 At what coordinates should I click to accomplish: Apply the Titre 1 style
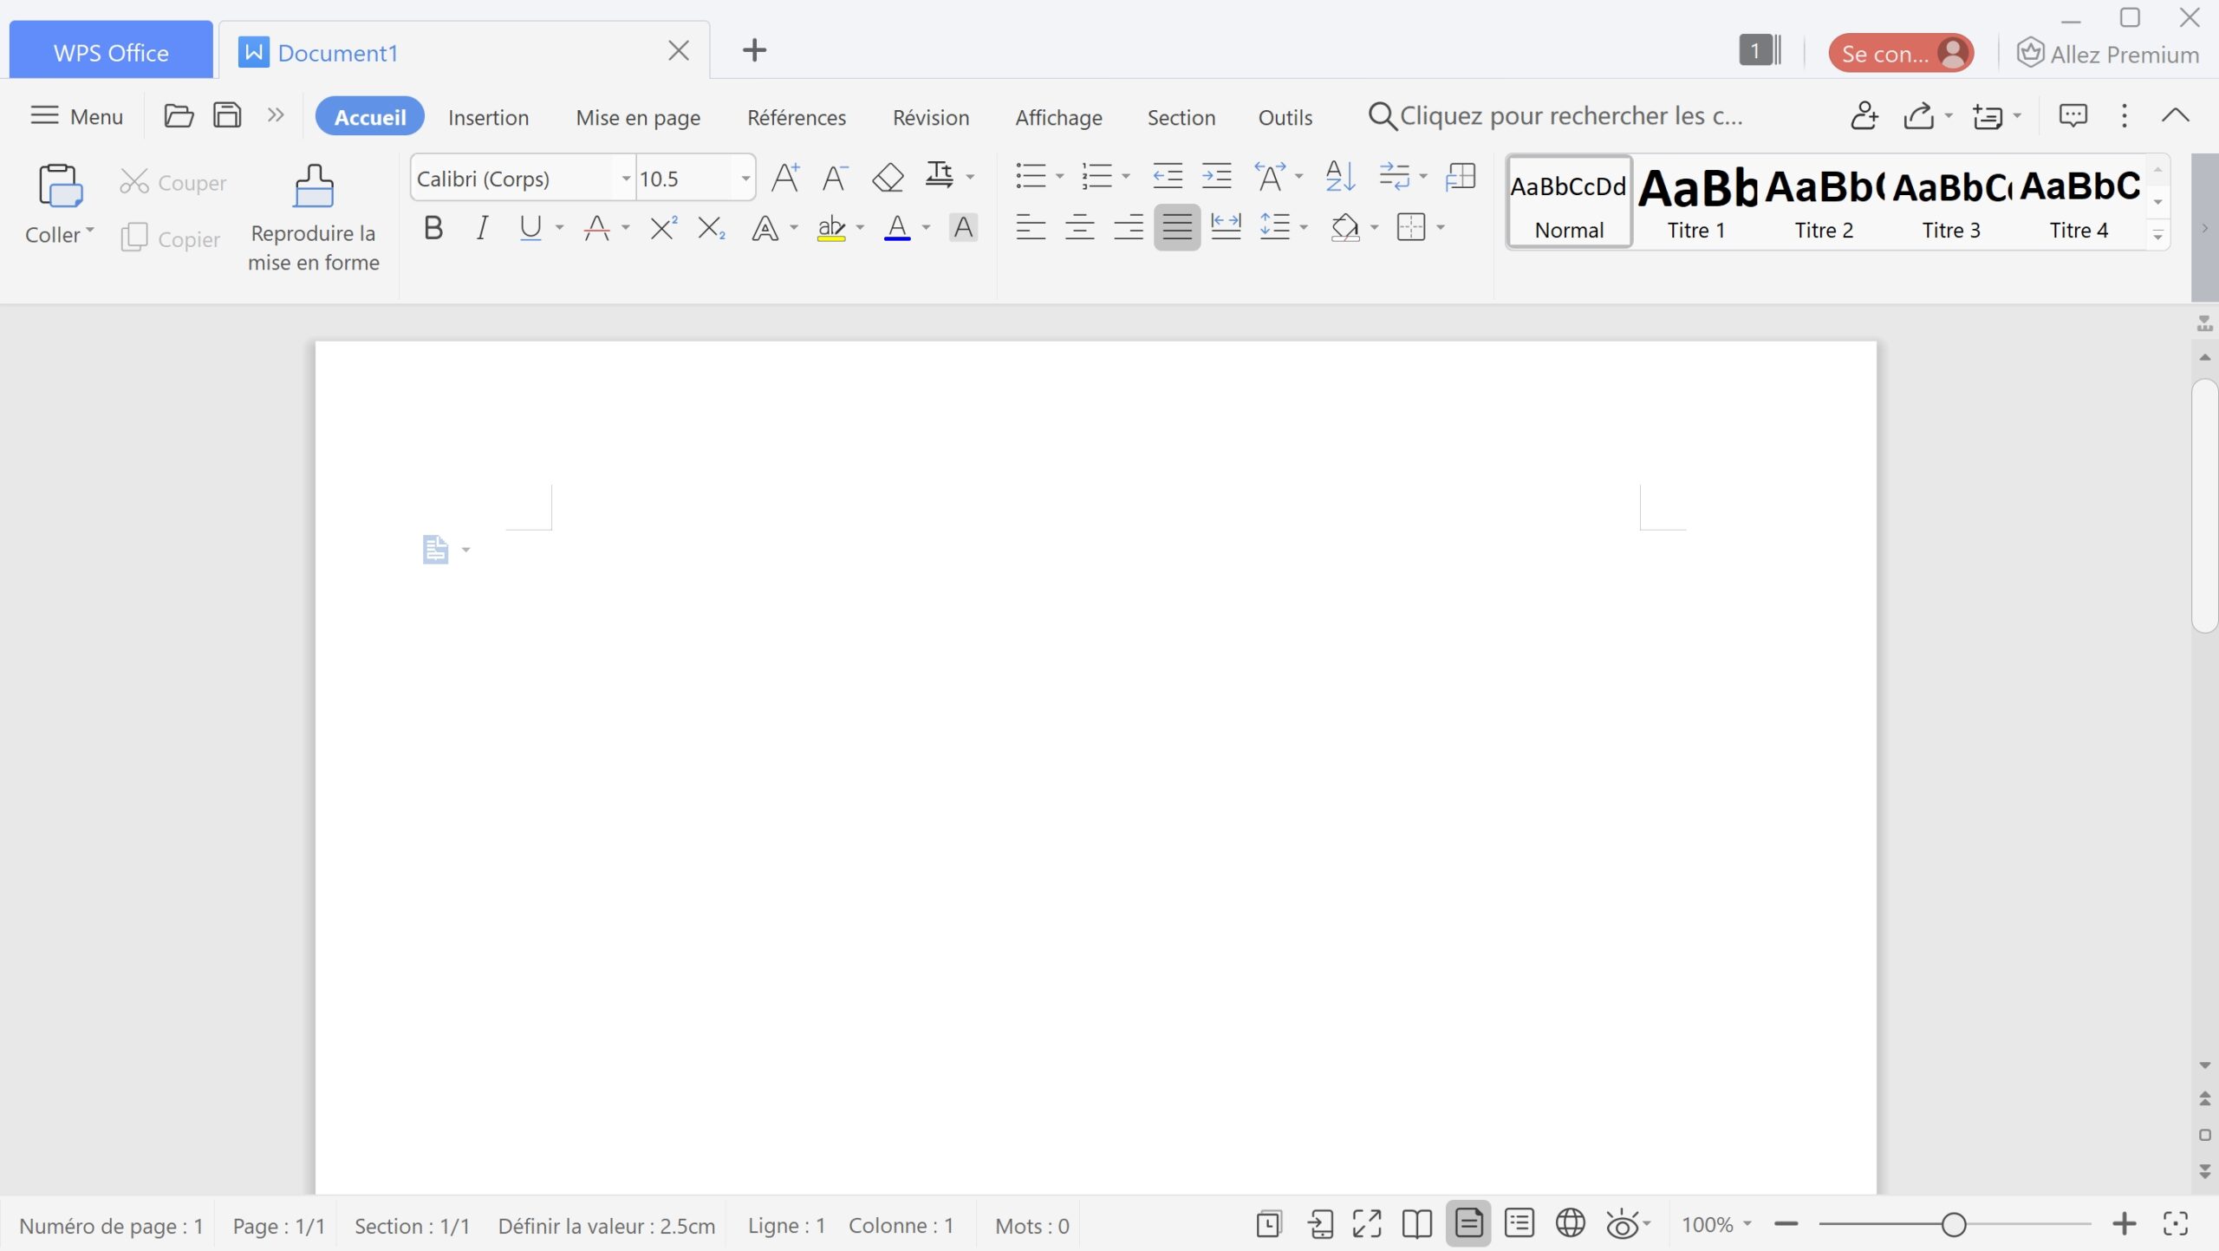(1696, 204)
